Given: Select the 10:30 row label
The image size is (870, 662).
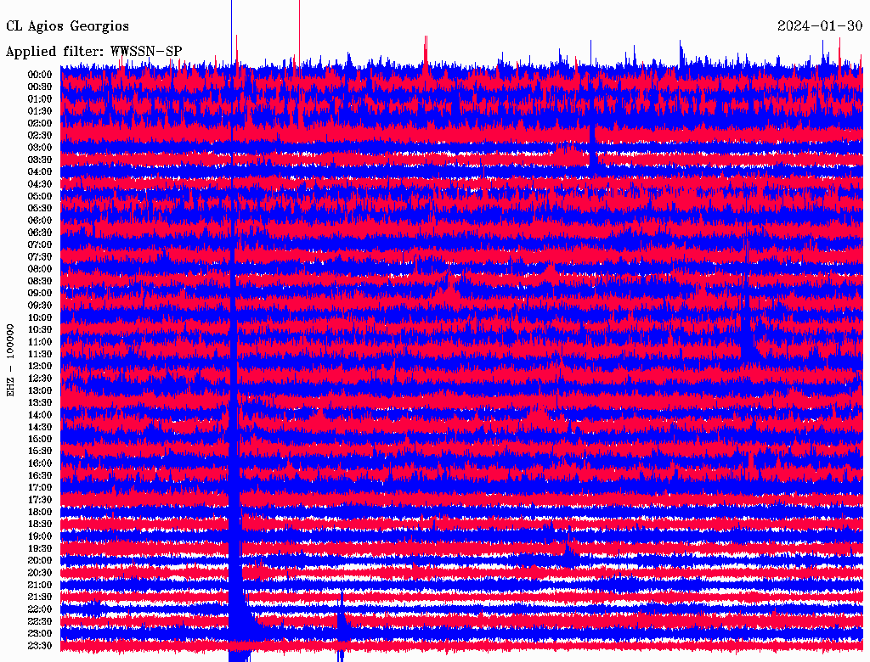Looking at the screenshot, I should point(40,330).
